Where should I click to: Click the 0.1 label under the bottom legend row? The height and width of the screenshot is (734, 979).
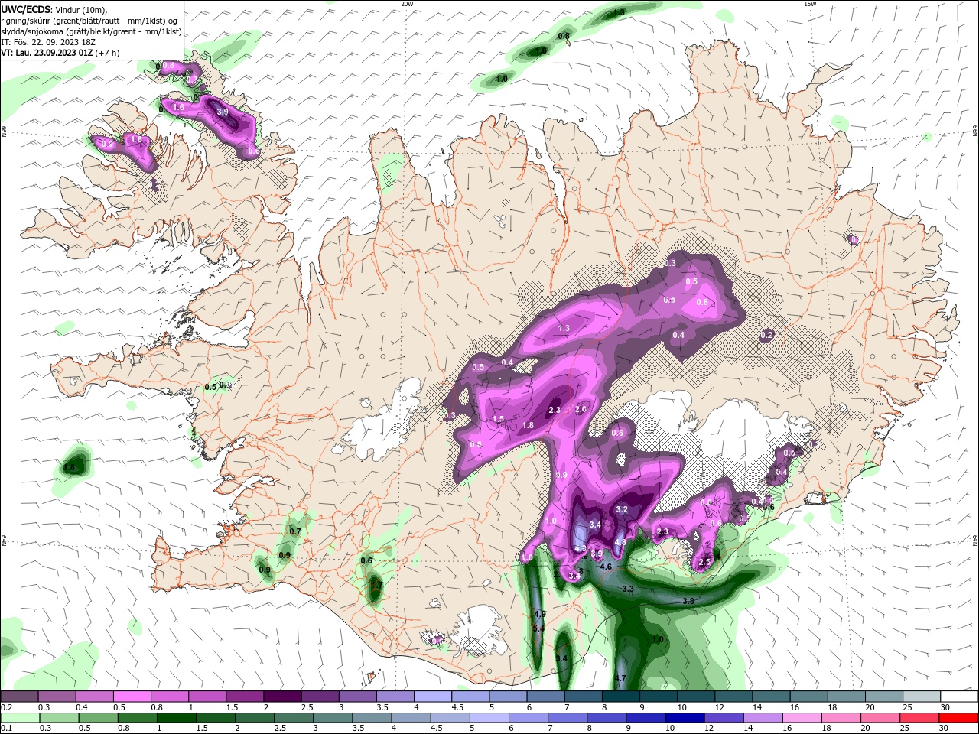click(x=5, y=729)
